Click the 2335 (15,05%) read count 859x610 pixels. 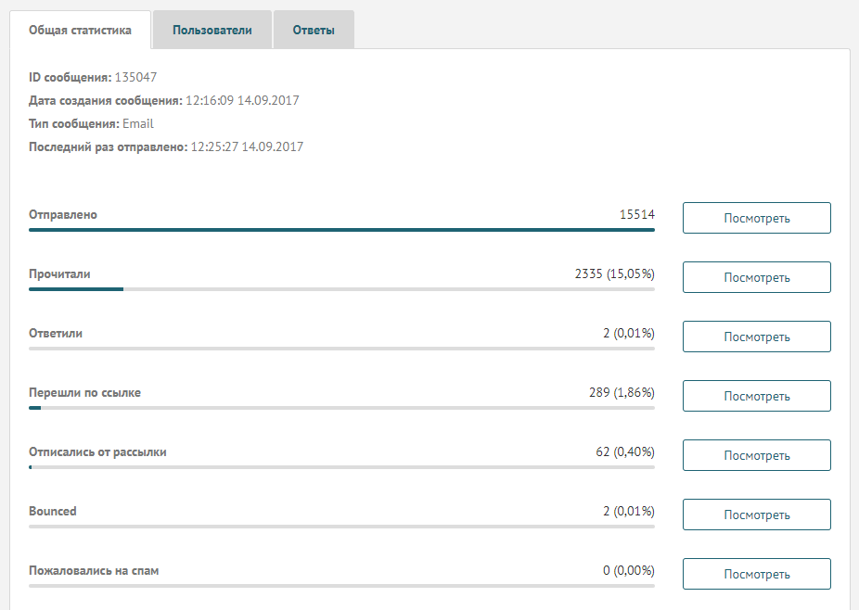click(615, 273)
